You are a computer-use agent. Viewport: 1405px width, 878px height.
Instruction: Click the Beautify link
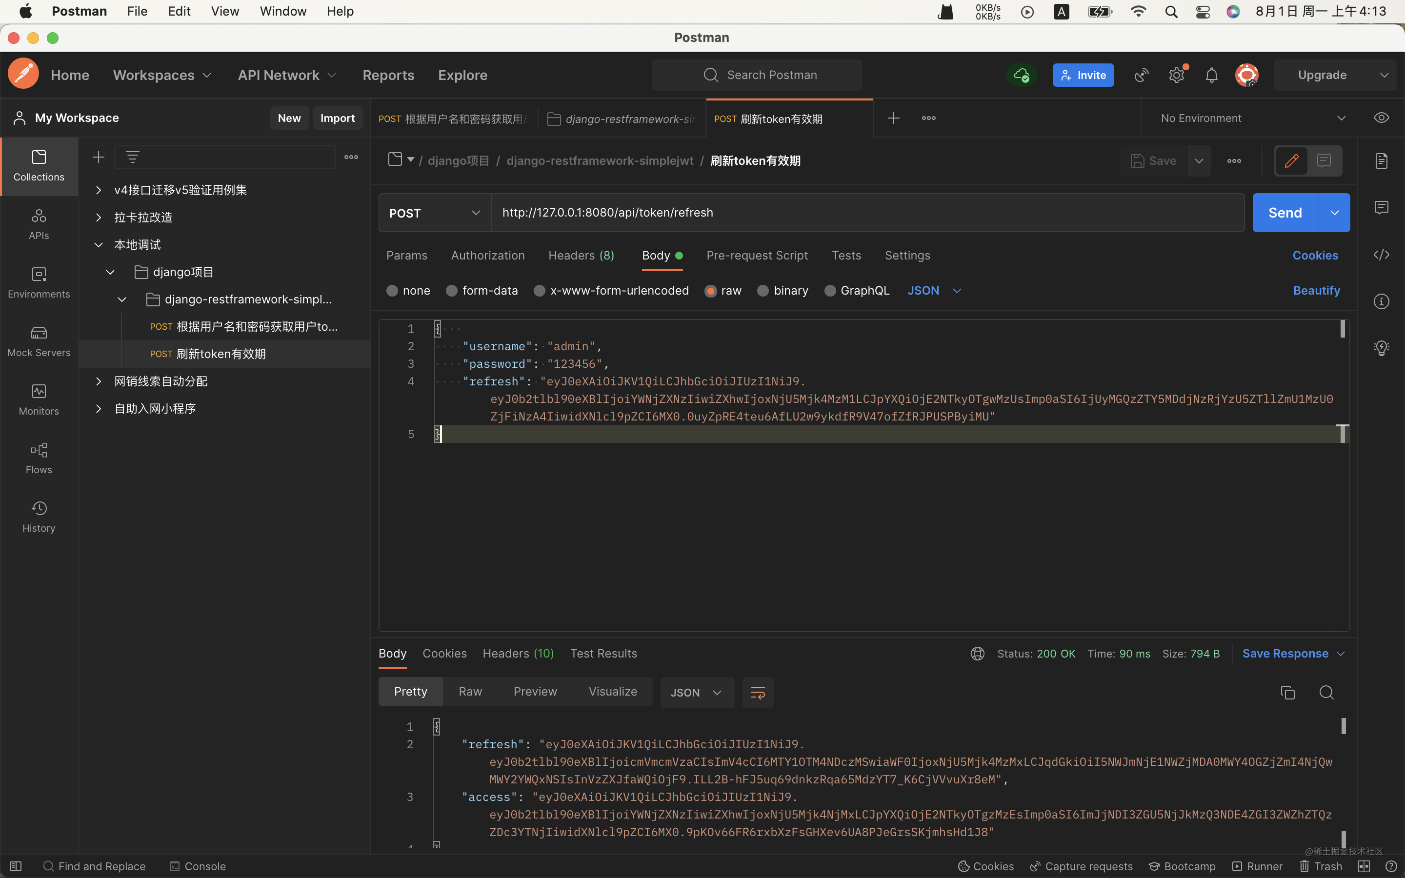(x=1316, y=290)
